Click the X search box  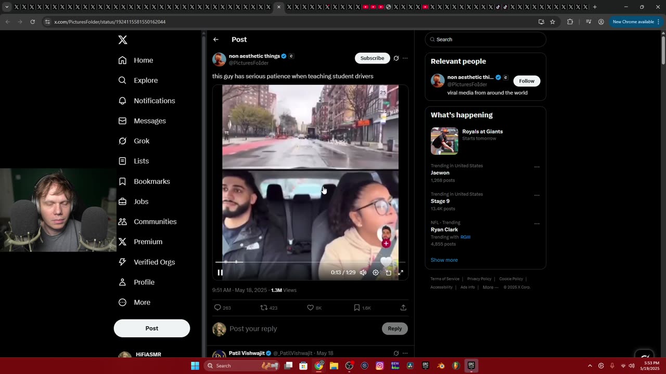pos(485,39)
